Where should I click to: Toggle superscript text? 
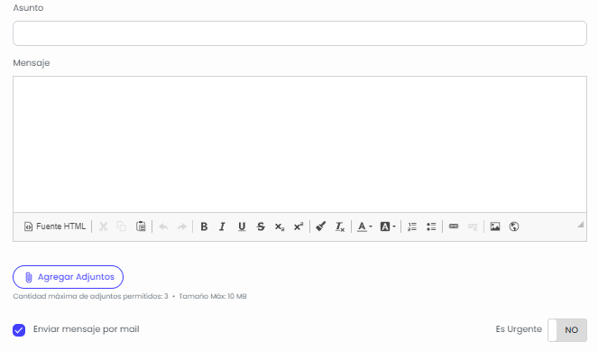click(x=299, y=226)
